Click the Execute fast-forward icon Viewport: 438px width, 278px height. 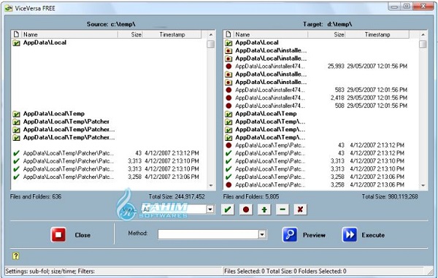(x=350, y=234)
